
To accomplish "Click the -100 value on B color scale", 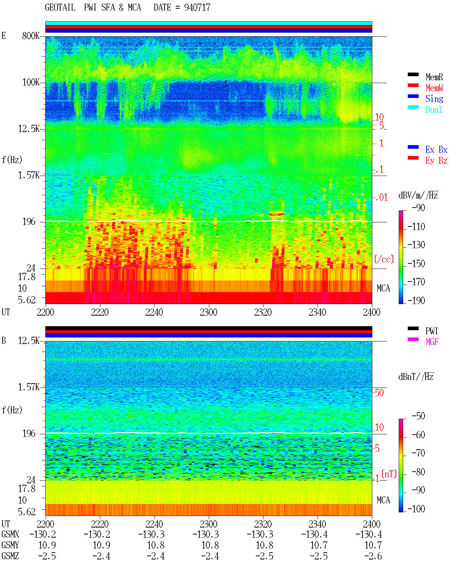I will tap(417, 509).
